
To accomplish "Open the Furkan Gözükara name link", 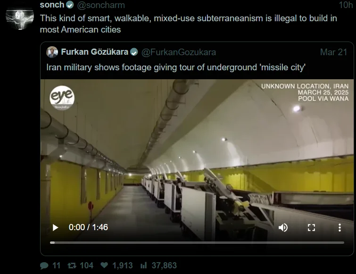I will point(95,52).
